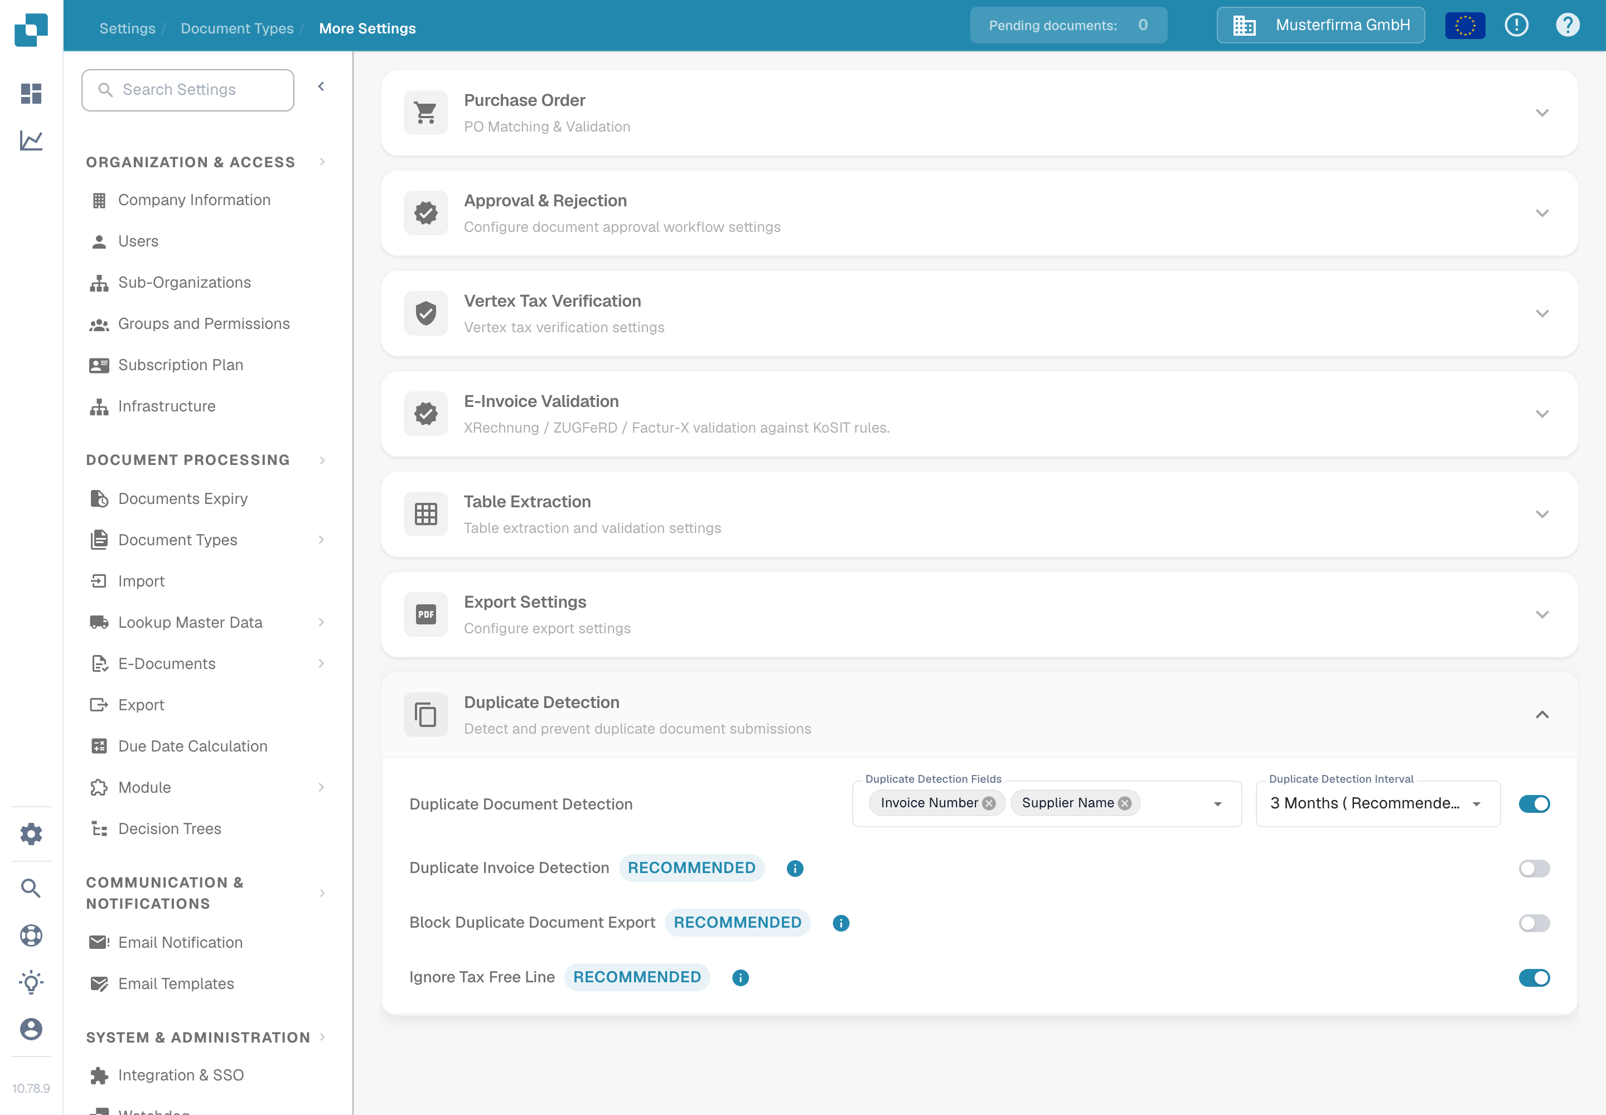Remove the Invoice Number chip
This screenshot has width=1606, height=1115.
coord(989,803)
